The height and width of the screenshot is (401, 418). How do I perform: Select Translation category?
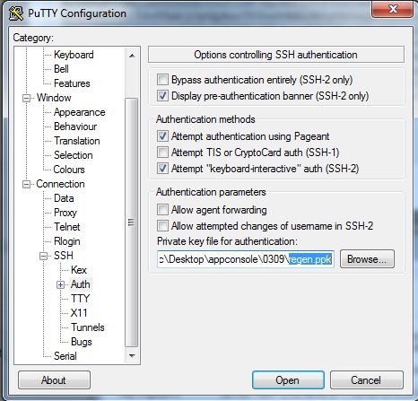77,141
